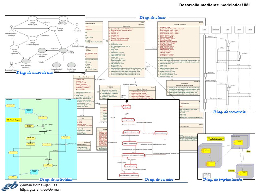Select the Customize Portal Layout use case ellipse
The image size is (260, 195).
click(63, 18)
